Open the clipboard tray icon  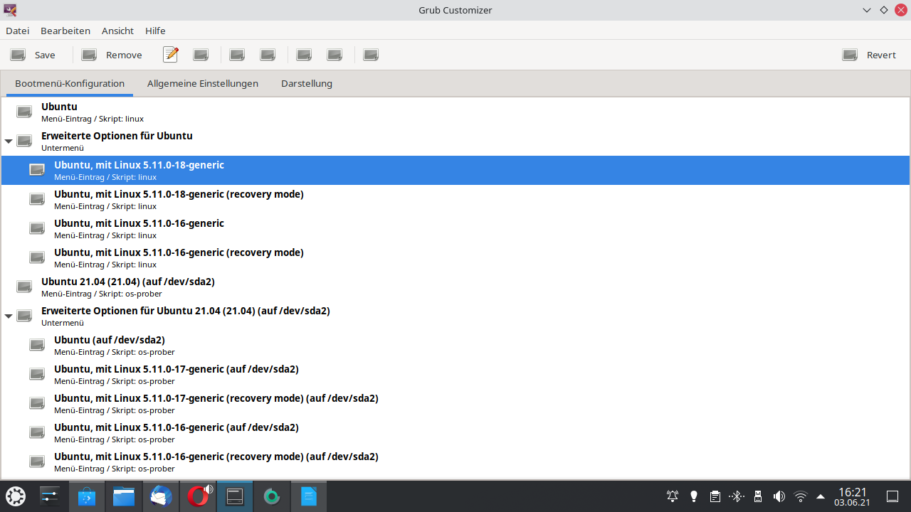pos(715,496)
